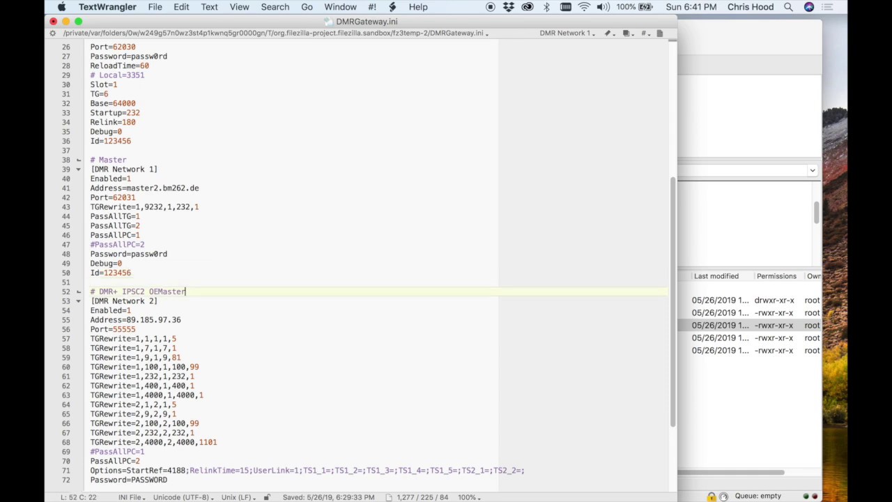Screen dimensions: 892x502
Task: Click the Dropbox menu bar icon
Action: [509, 7]
